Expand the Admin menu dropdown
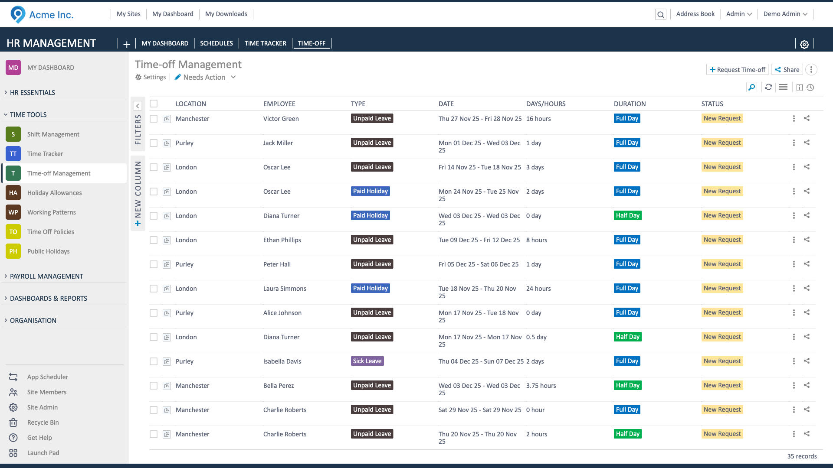This screenshot has width=833, height=468. click(x=738, y=13)
